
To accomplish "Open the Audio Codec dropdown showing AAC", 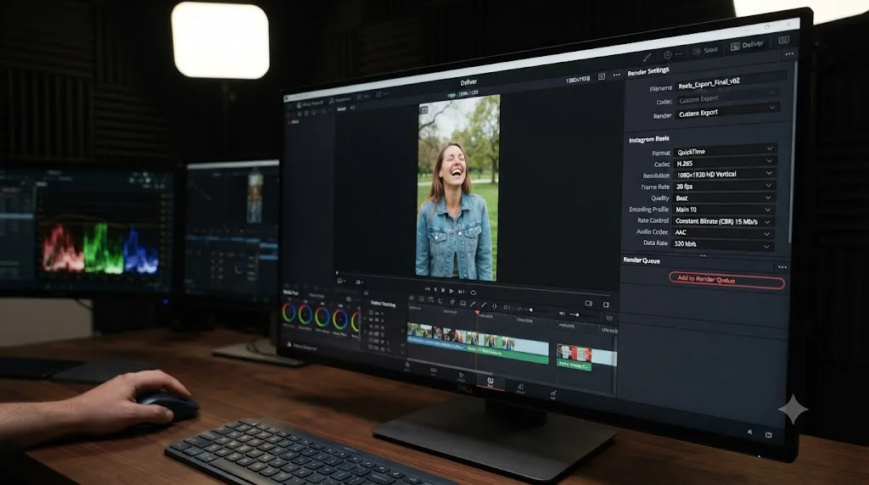I will (721, 232).
